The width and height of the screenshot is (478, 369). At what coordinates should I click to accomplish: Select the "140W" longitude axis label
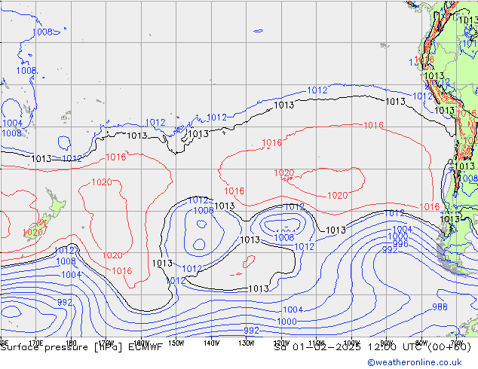click(211, 343)
